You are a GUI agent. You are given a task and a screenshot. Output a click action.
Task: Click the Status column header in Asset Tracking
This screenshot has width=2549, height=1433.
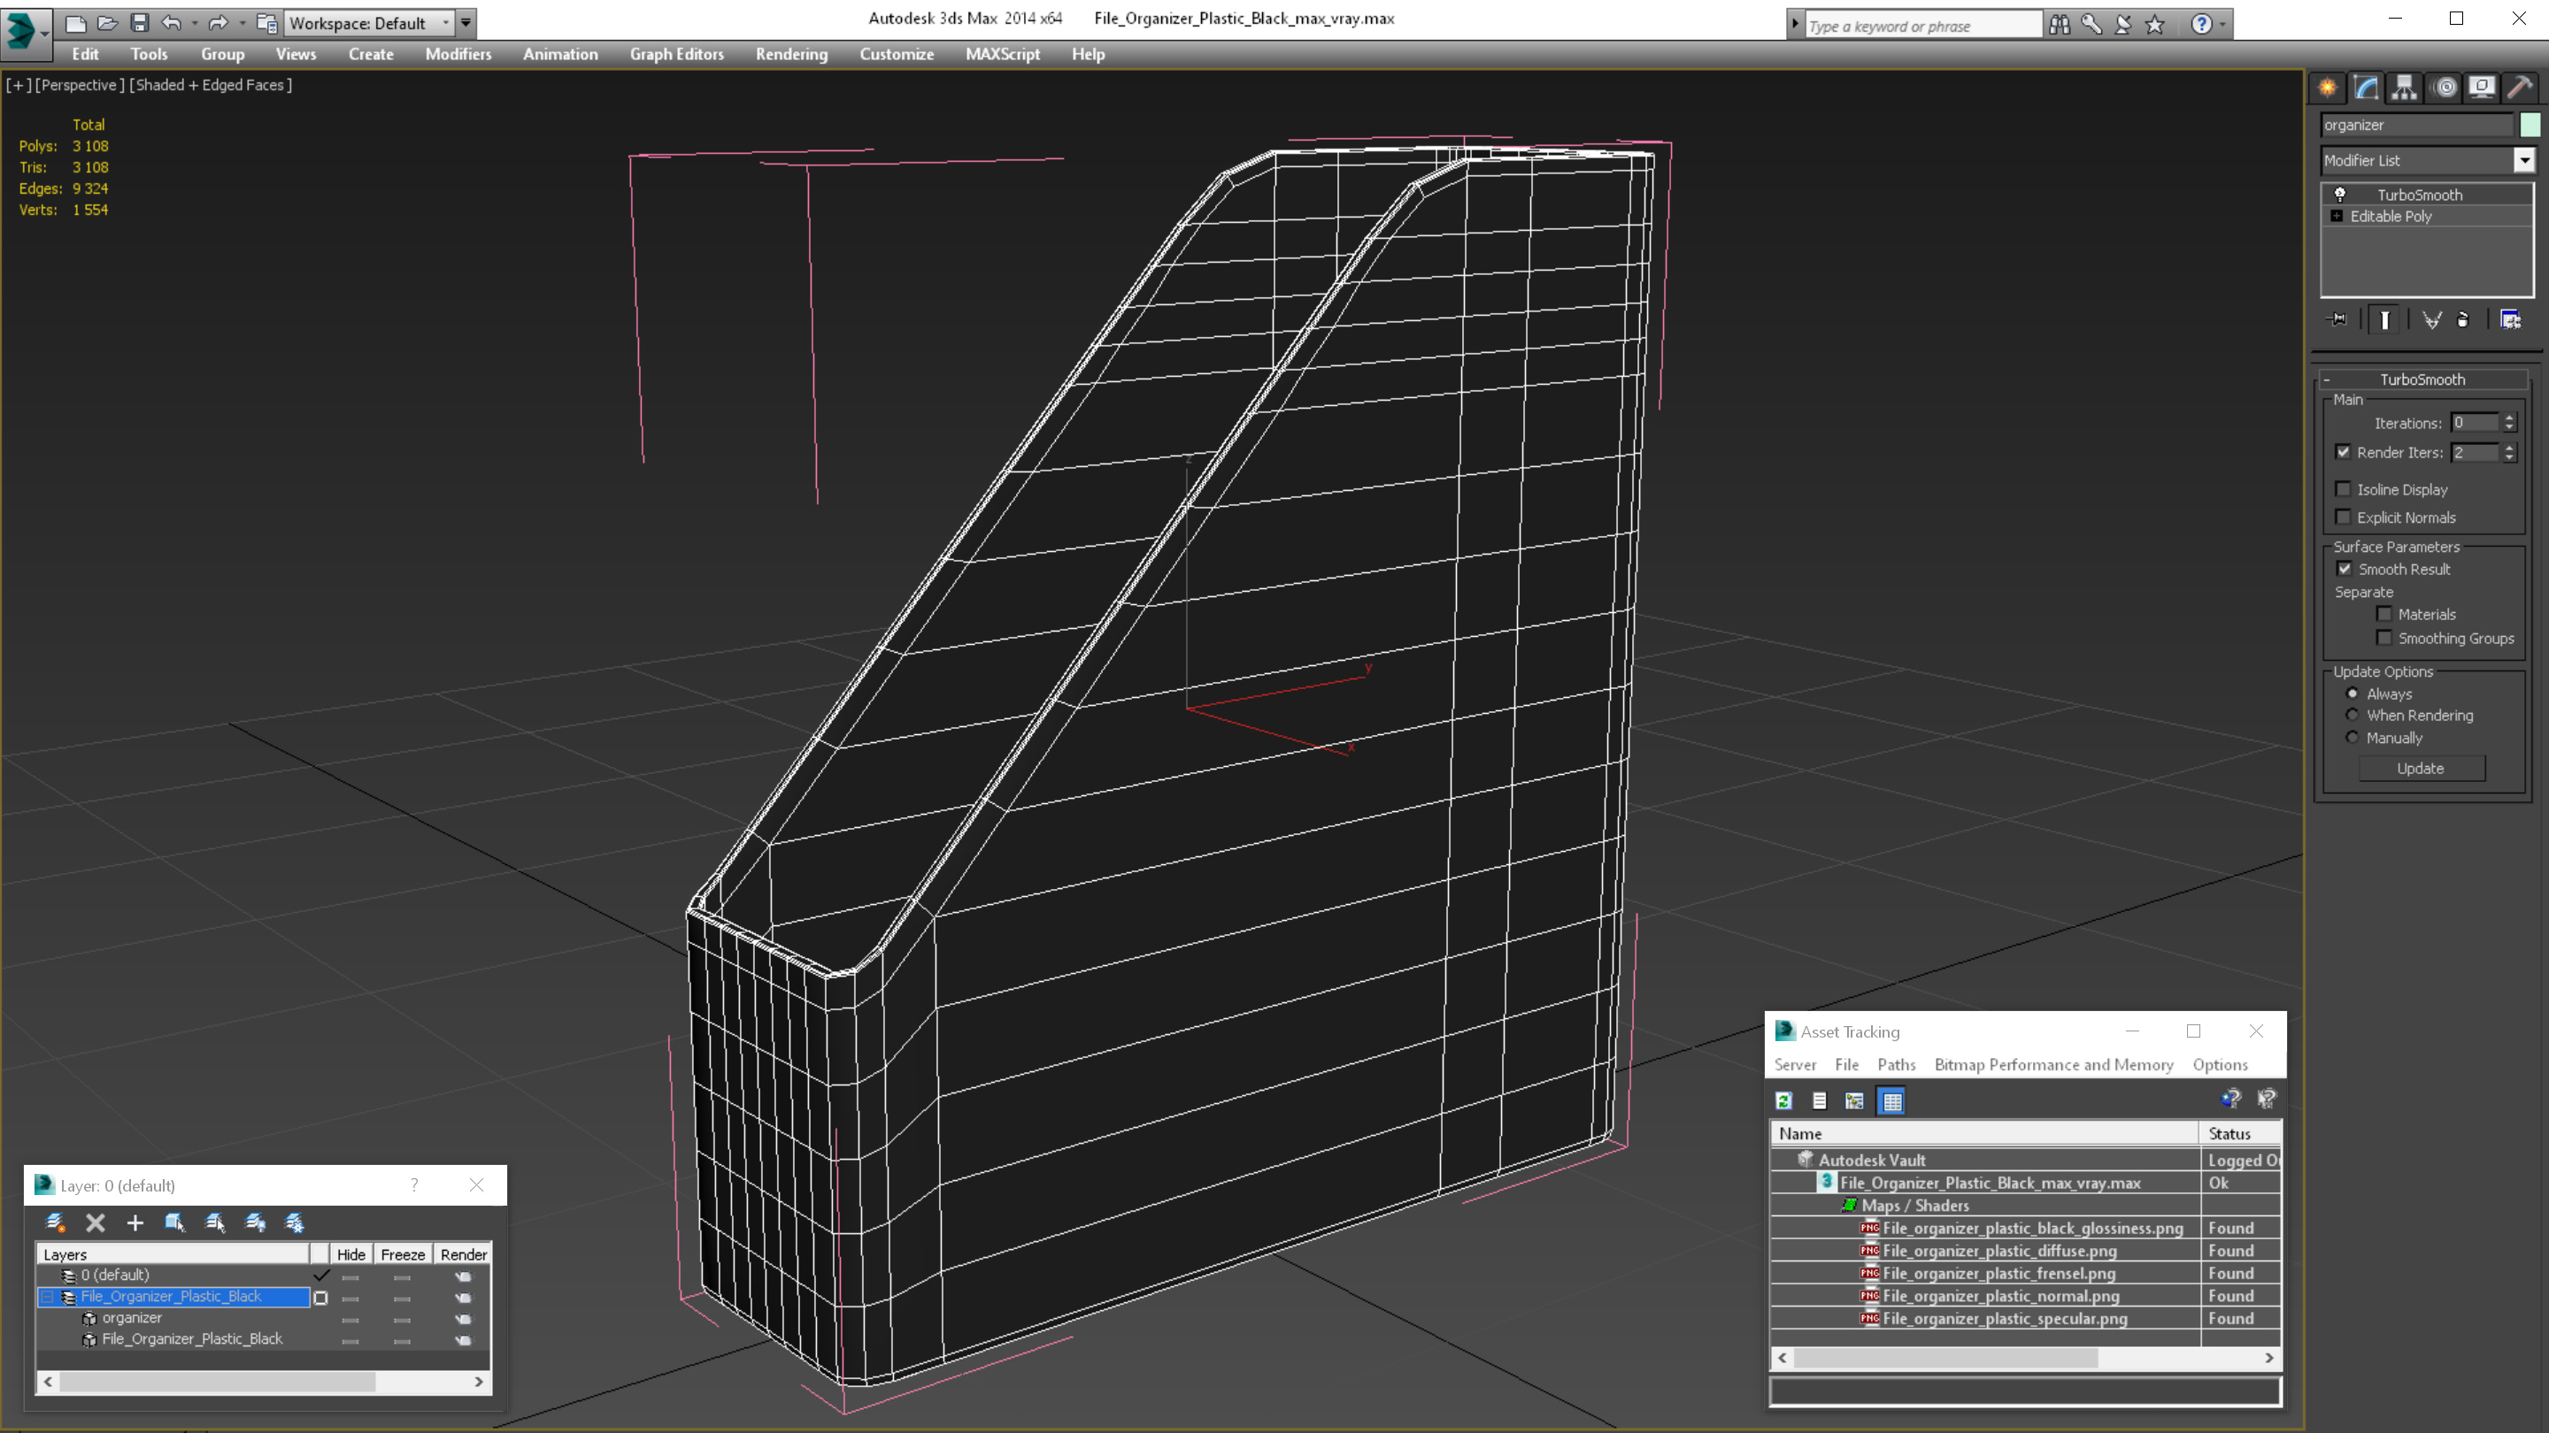[2239, 1133]
